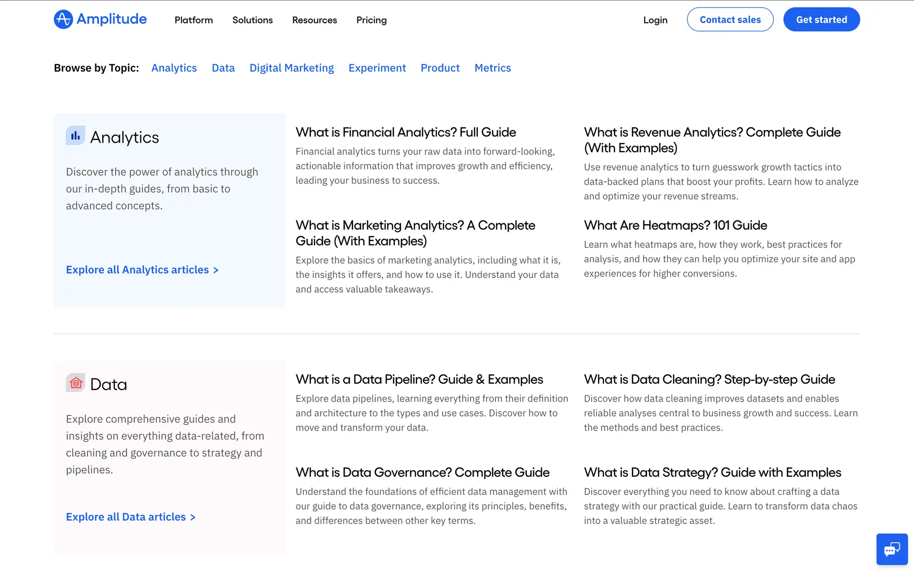Open the Data Governance Complete Guide article

tap(422, 473)
